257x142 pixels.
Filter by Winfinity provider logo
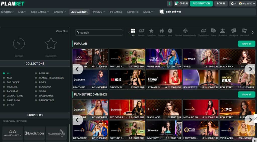click(x=13, y=133)
